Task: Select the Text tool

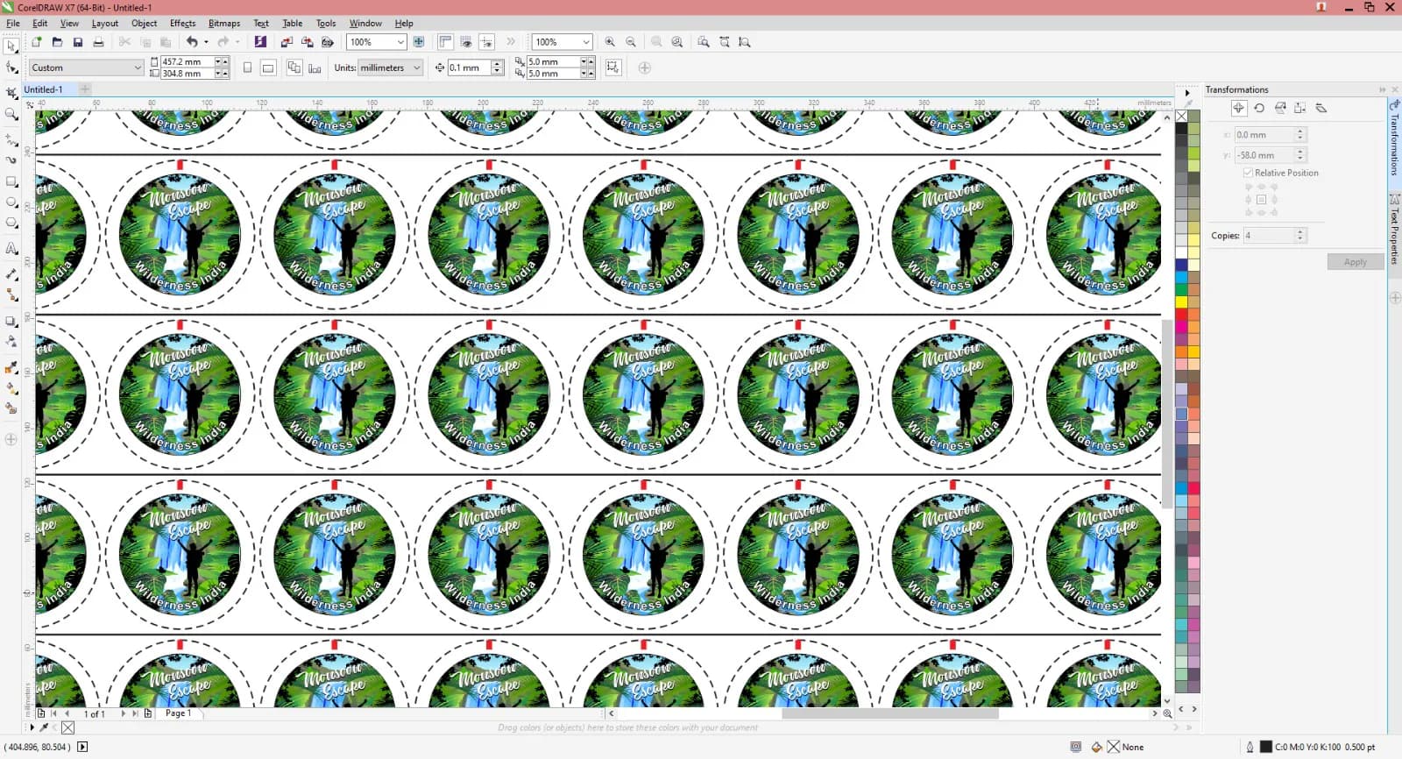Action: (x=11, y=249)
